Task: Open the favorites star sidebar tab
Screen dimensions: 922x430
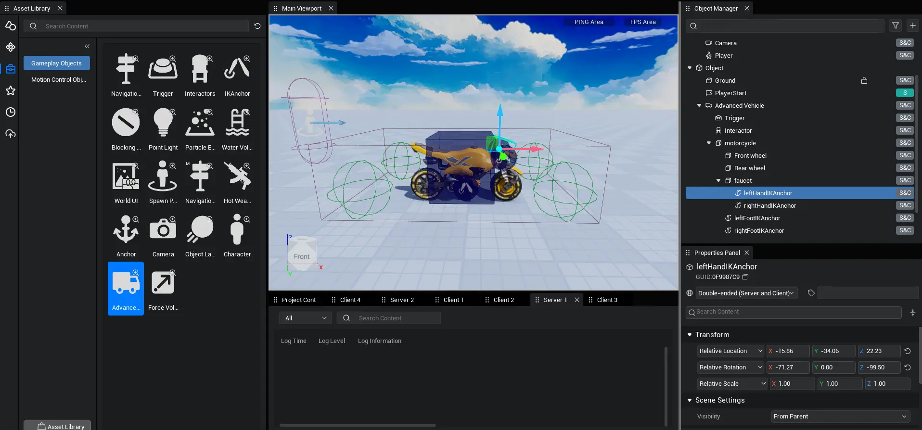Action: (x=11, y=90)
